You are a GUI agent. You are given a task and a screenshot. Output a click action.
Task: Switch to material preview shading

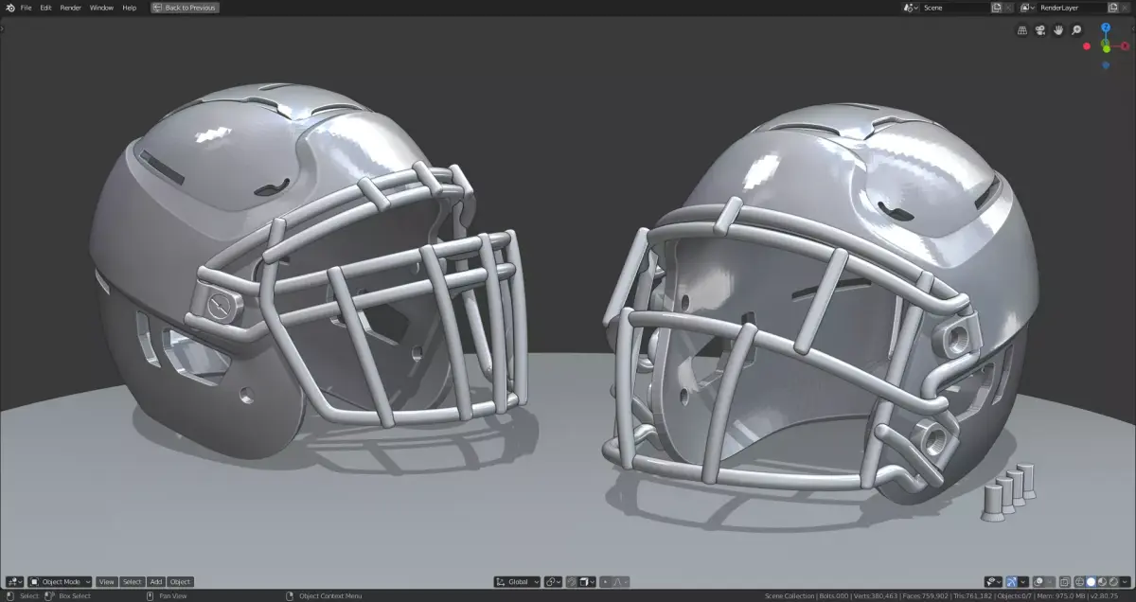[1102, 582]
